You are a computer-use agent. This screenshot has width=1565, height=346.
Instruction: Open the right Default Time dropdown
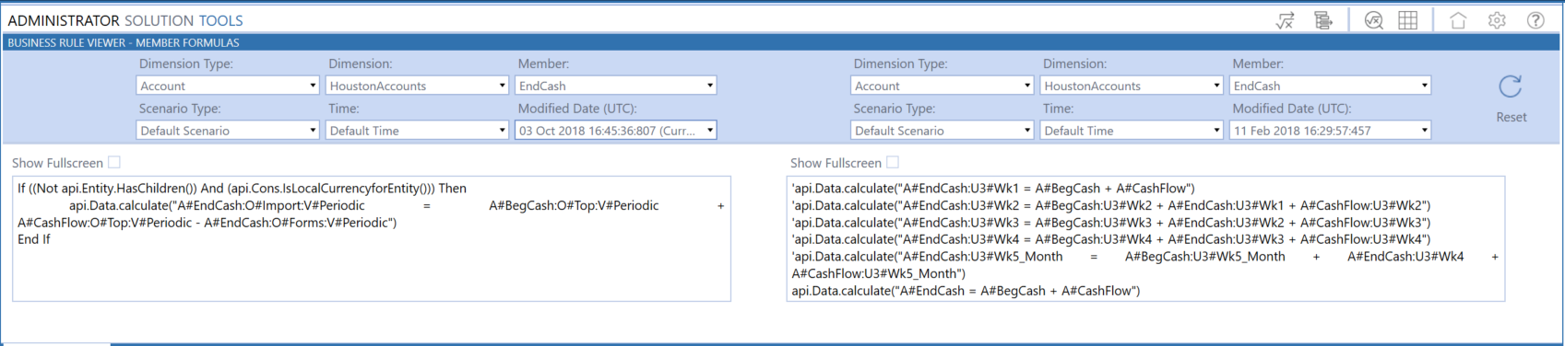pyautogui.click(x=1132, y=131)
